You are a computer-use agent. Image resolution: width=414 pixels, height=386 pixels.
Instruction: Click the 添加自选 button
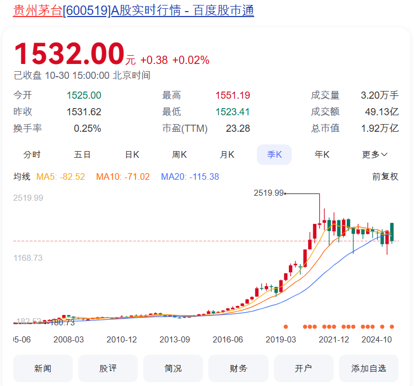369,368
